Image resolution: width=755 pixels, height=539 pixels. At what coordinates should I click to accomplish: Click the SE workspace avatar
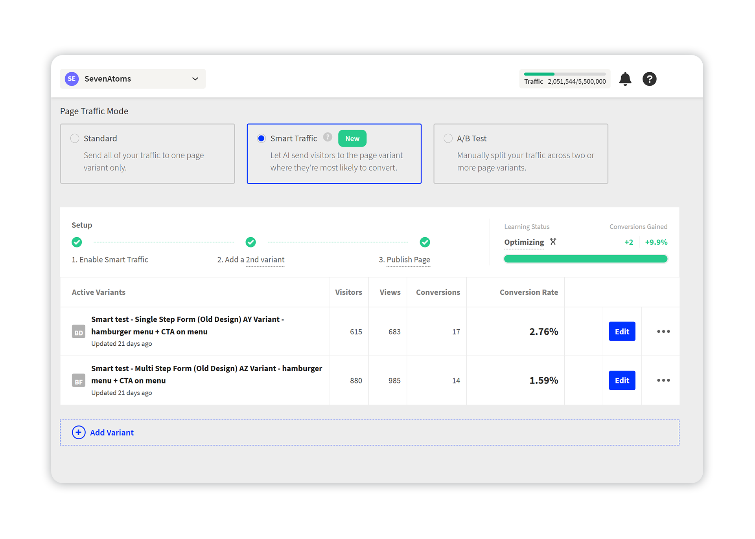(71, 79)
